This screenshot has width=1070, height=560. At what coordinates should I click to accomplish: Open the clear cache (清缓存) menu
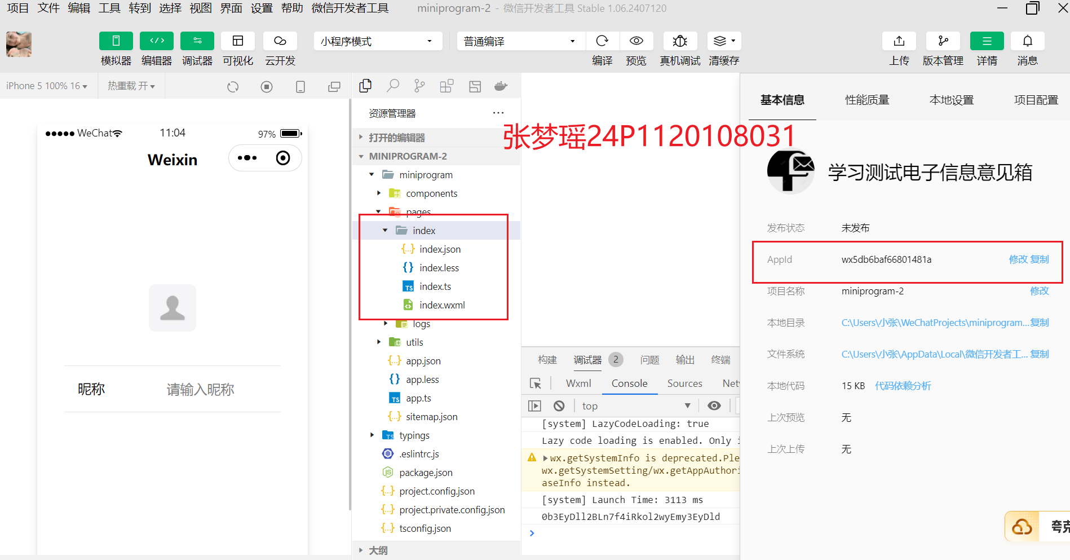[724, 41]
